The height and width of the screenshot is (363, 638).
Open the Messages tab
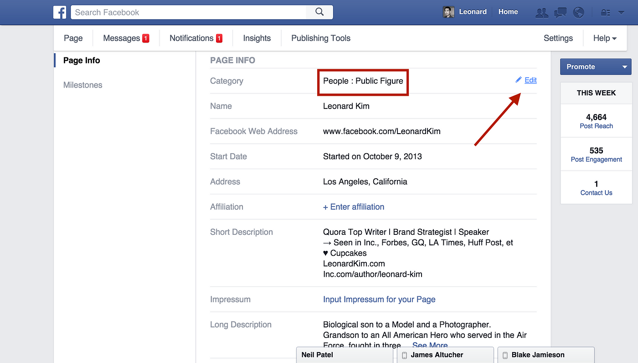[121, 38]
